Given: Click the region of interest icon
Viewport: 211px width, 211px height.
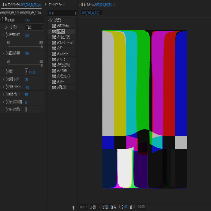Looking at the screenshot, I should [112, 207].
